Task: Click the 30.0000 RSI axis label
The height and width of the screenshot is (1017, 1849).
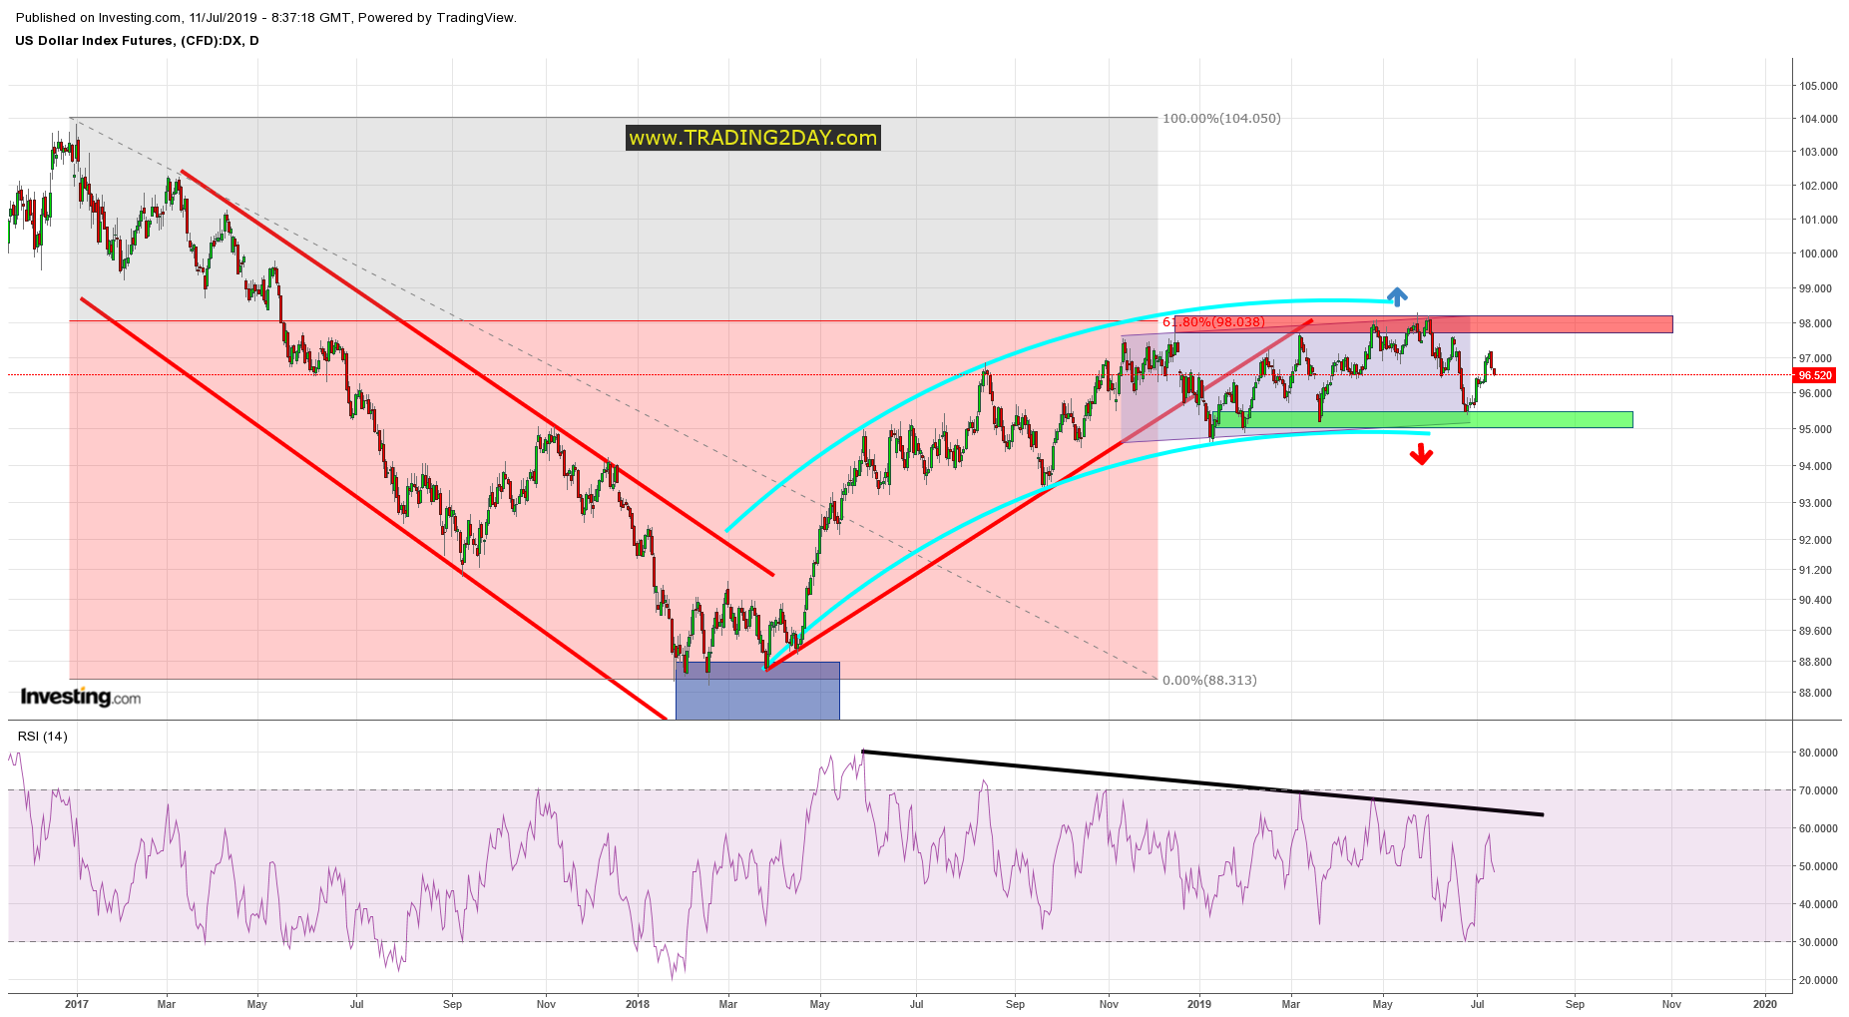Action: 1818,942
